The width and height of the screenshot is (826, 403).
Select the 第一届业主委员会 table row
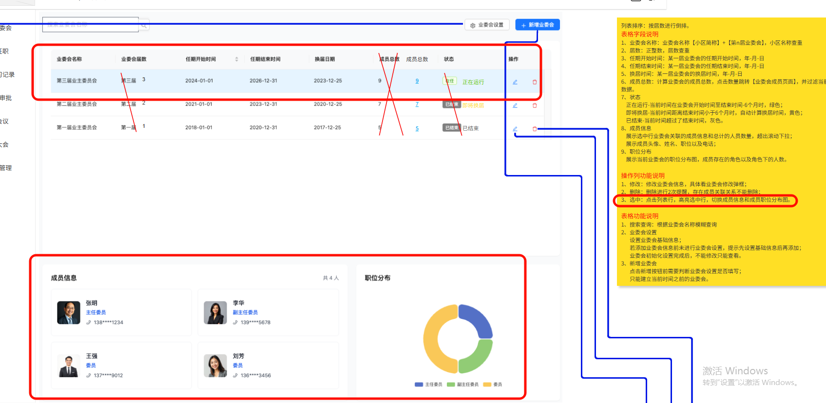pyautogui.click(x=195, y=128)
